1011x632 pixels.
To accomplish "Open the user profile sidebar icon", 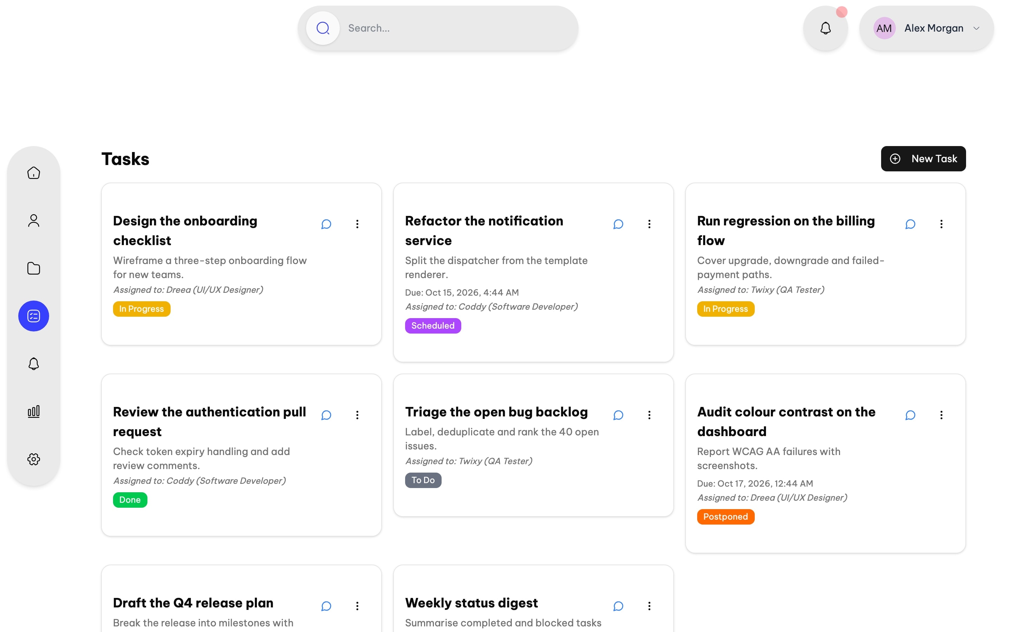I will point(33,220).
